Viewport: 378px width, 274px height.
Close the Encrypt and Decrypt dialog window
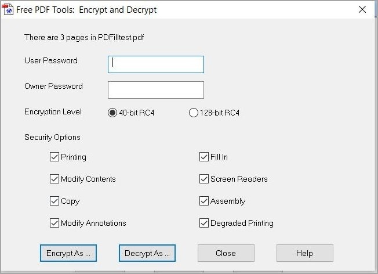click(362, 10)
